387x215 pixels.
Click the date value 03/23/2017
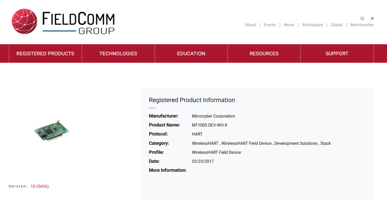[x=203, y=161]
